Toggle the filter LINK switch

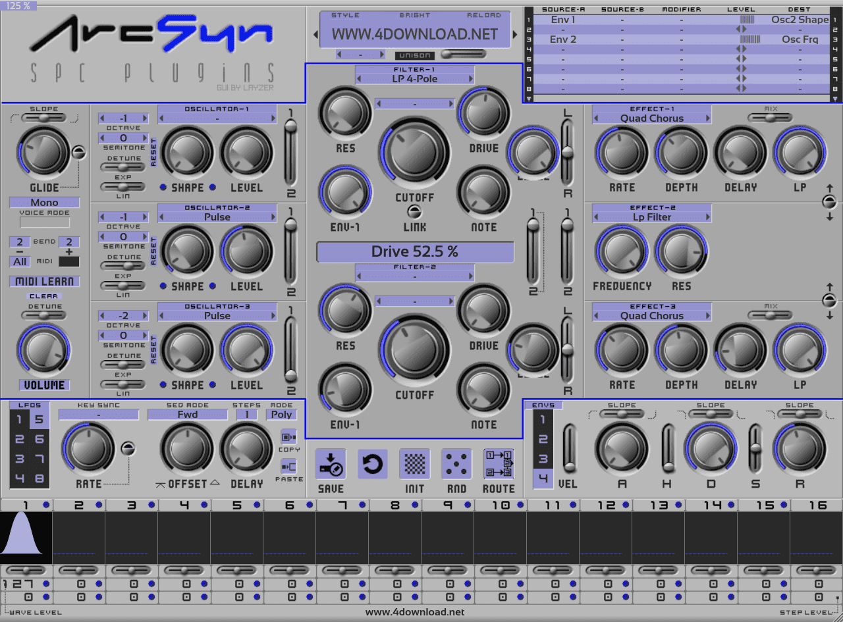tap(414, 211)
